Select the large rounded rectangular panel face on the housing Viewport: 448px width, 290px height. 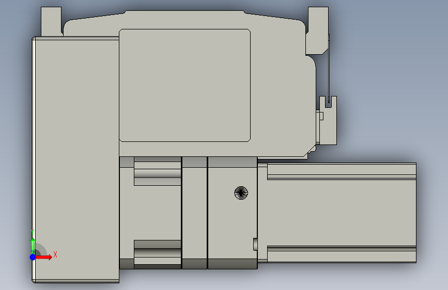[185, 85]
